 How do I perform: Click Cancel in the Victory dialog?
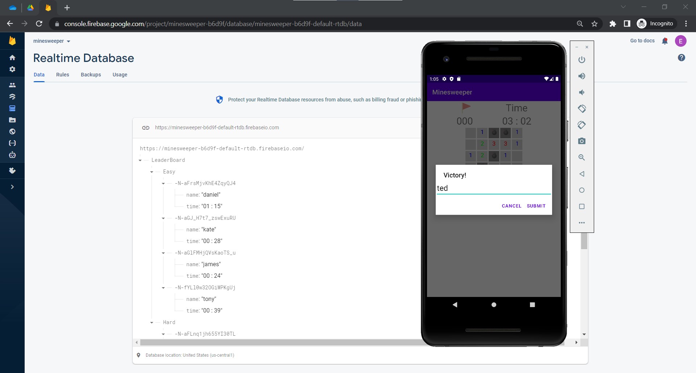tap(511, 206)
